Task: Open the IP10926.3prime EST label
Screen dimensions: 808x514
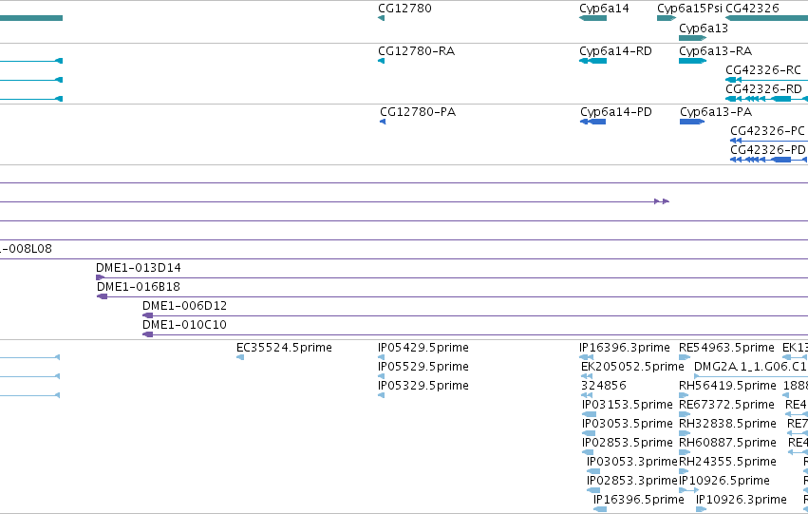Action: (741, 500)
